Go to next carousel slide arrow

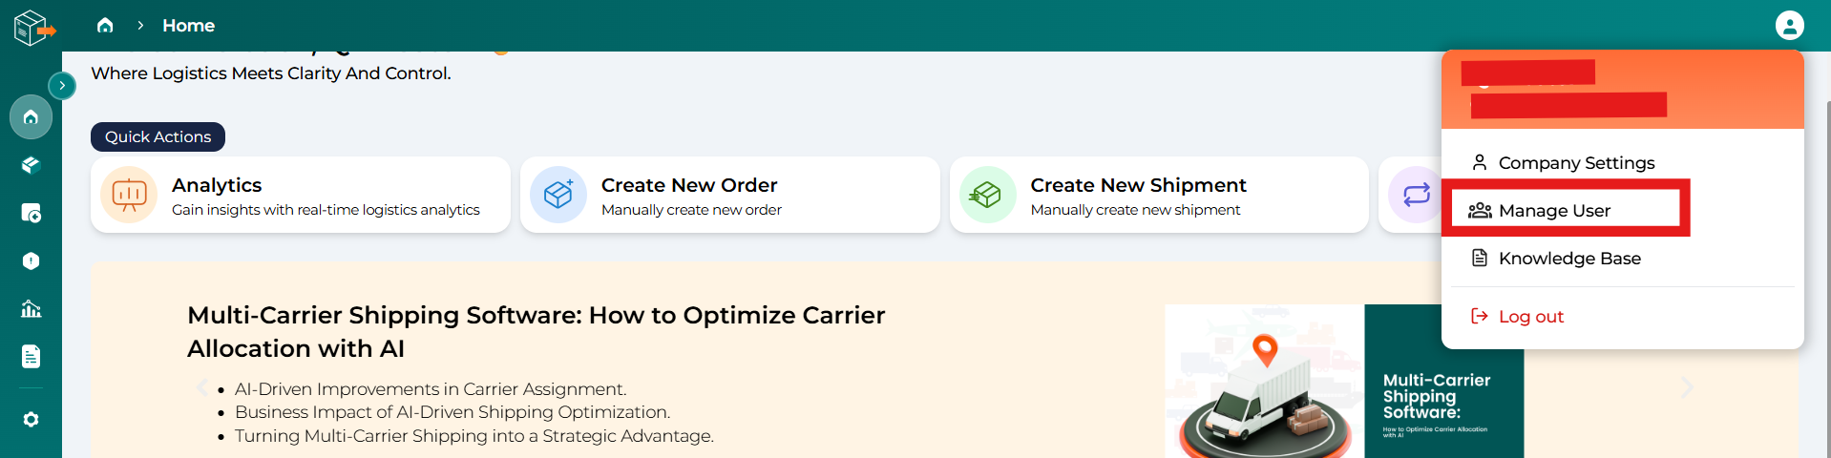(x=1687, y=386)
